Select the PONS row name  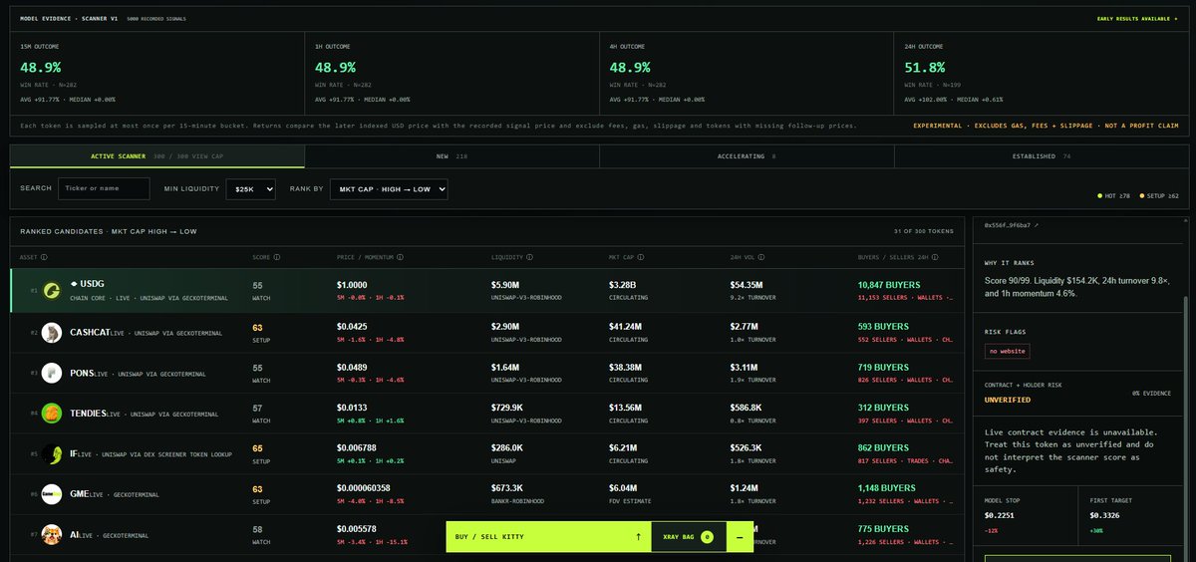pos(83,373)
